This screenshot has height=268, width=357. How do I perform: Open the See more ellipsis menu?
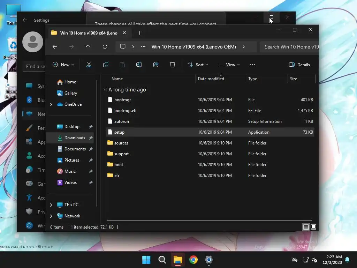pyautogui.click(x=252, y=65)
